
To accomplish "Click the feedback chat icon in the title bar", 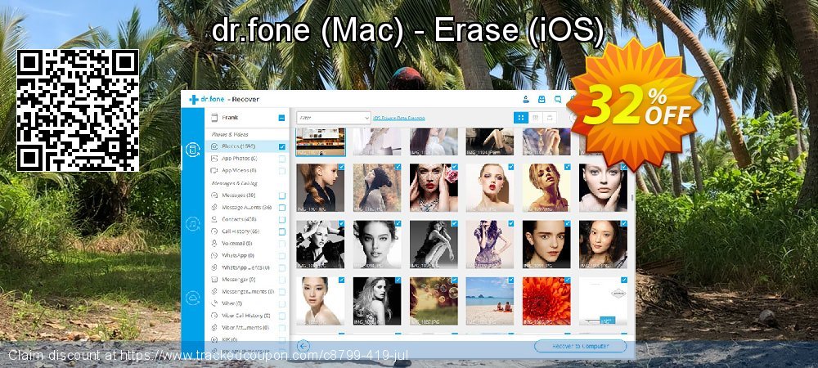I will (558, 100).
